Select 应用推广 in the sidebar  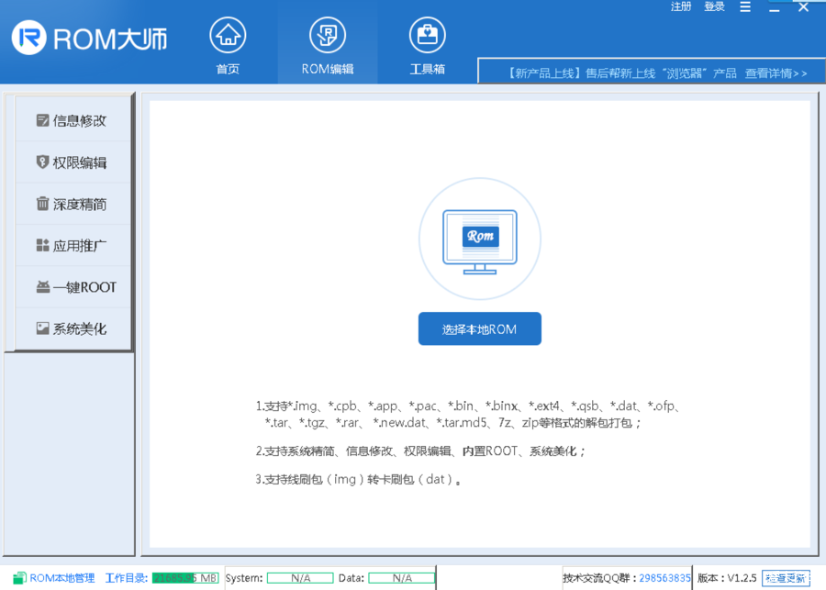[73, 246]
